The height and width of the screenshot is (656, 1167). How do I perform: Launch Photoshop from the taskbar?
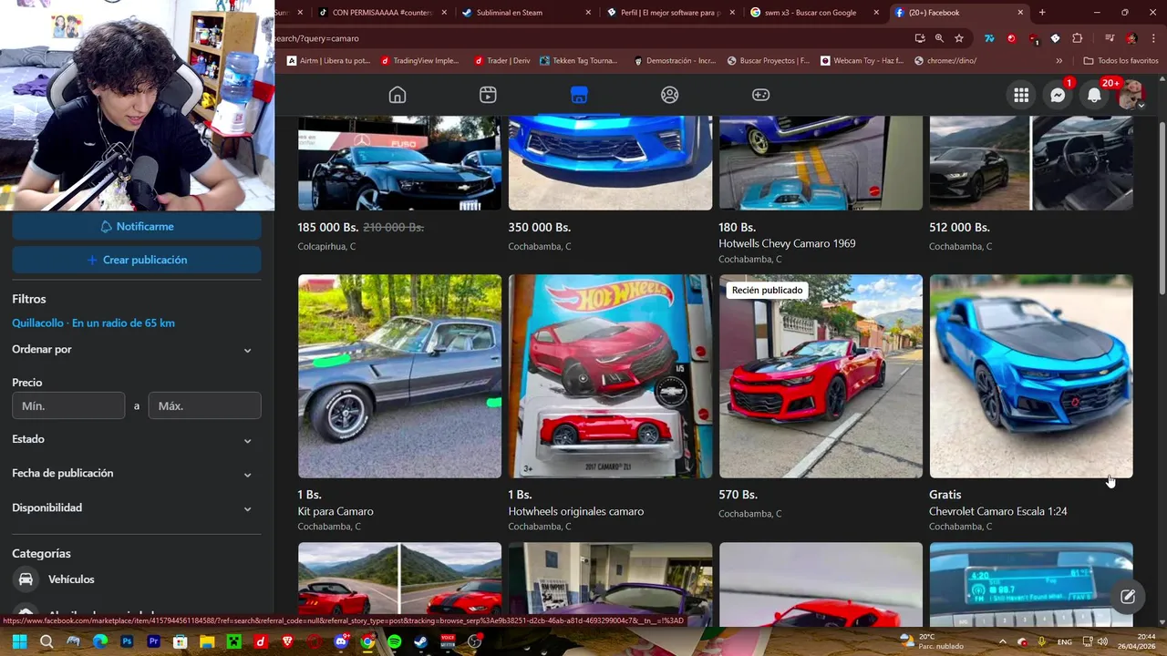pos(127,641)
